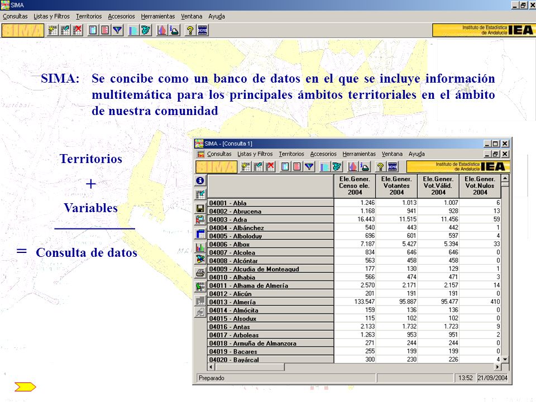Click the disk-with-table icon below the floppy disk
Viewport: 536px width, 402px height.
pos(200,220)
